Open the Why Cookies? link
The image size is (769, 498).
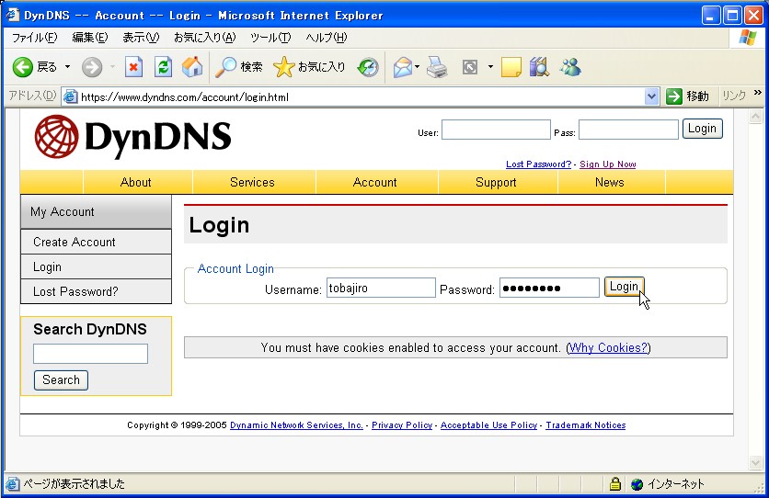pyautogui.click(x=608, y=347)
